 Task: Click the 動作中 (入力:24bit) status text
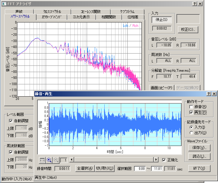pyautogui.click(x=17, y=179)
